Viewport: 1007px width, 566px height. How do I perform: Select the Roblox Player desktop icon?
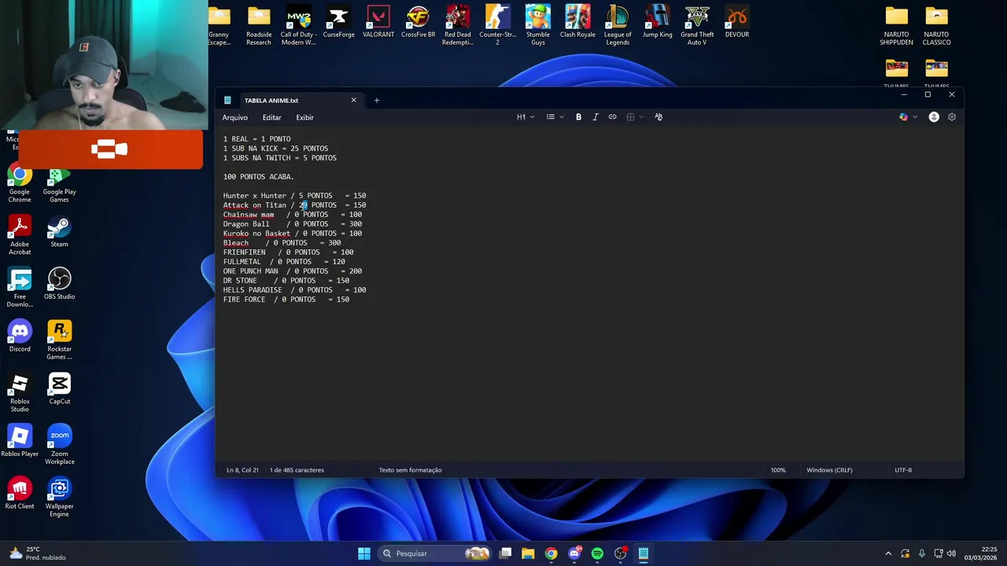[x=20, y=442]
